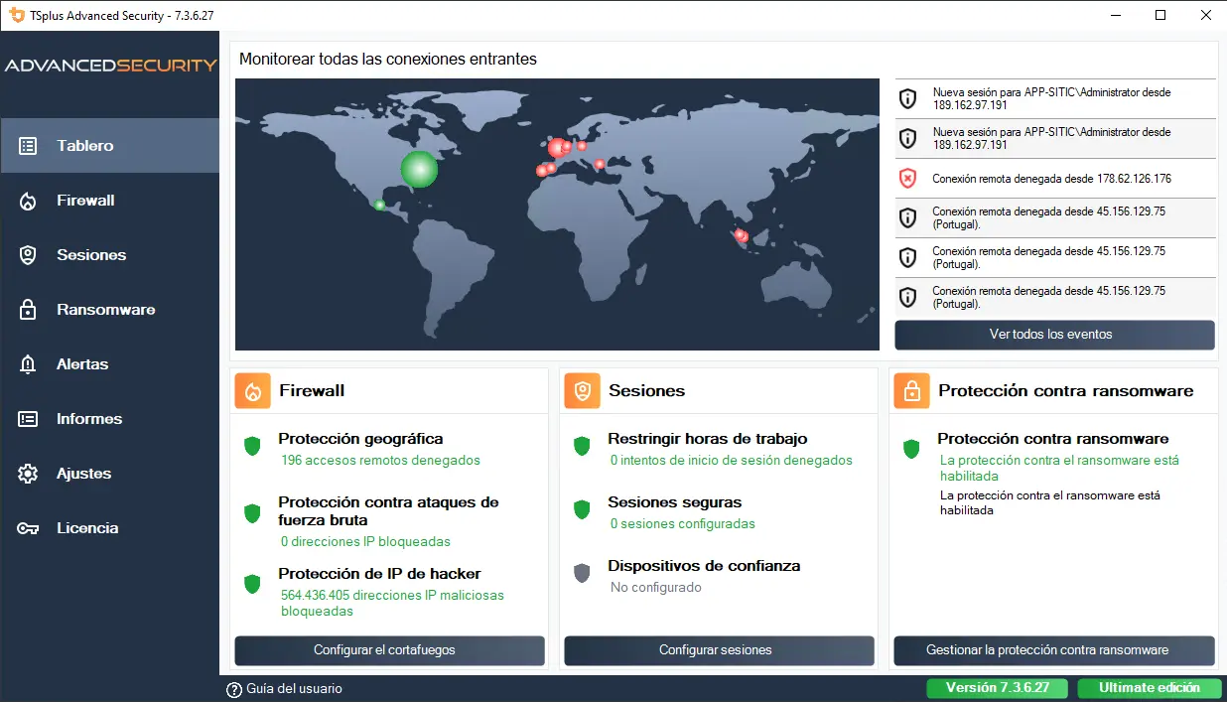Open the Licencia page in sidebar

point(109,528)
